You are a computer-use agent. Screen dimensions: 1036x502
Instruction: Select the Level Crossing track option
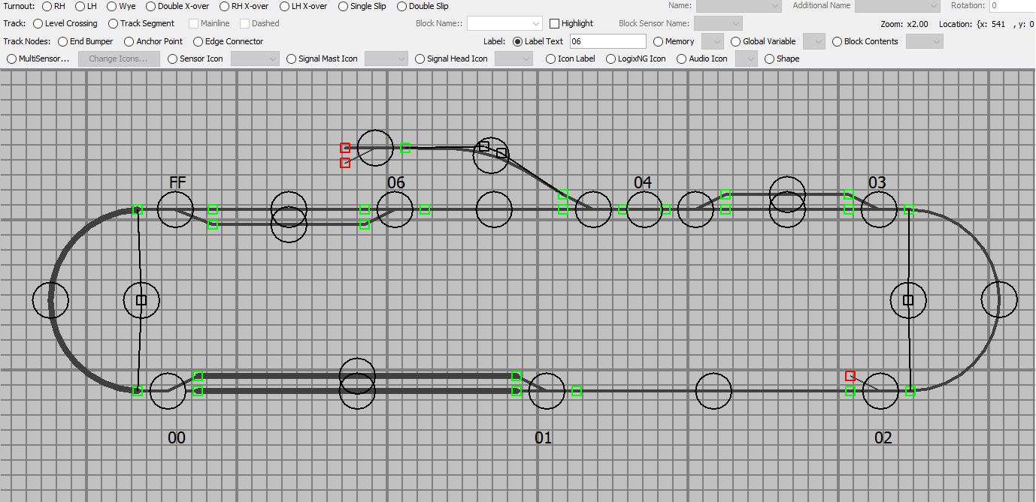pyautogui.click(x=38, y=23)
